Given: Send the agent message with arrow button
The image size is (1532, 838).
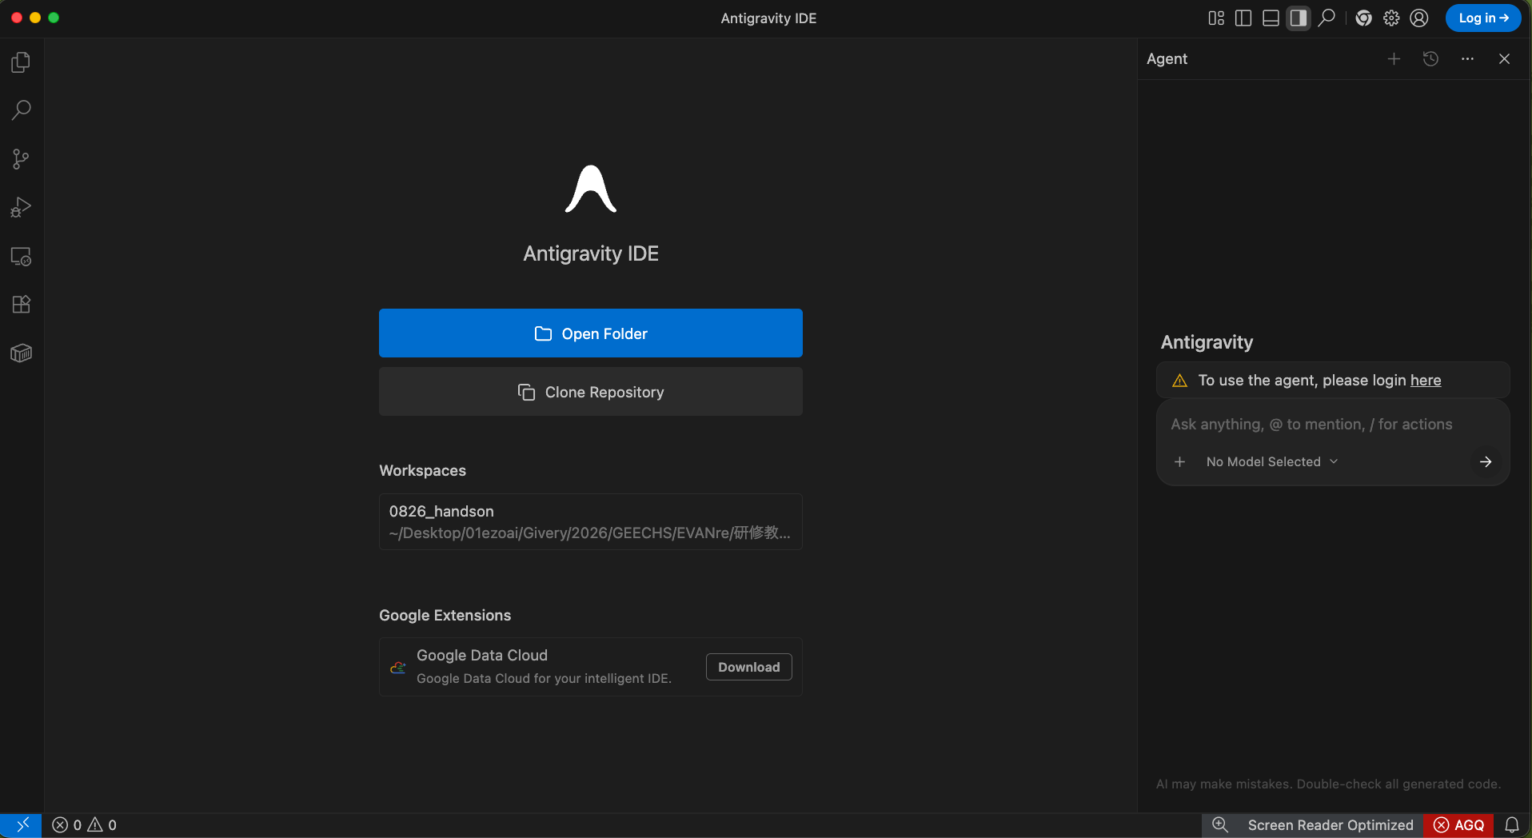Looking at the screenshot, I should pos(1485,462).
